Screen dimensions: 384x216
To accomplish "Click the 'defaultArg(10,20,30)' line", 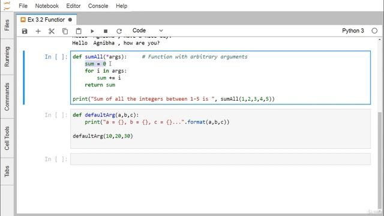I will coord(103,136).
